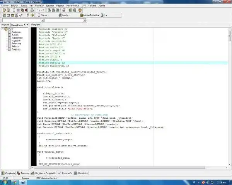Click the Undo arrow icon

click(x=39, y=10)
